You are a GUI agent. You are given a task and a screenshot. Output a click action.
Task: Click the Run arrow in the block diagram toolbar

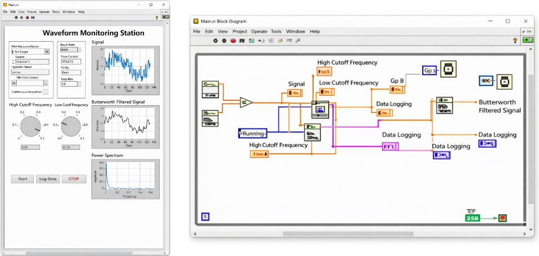point(216,41)
